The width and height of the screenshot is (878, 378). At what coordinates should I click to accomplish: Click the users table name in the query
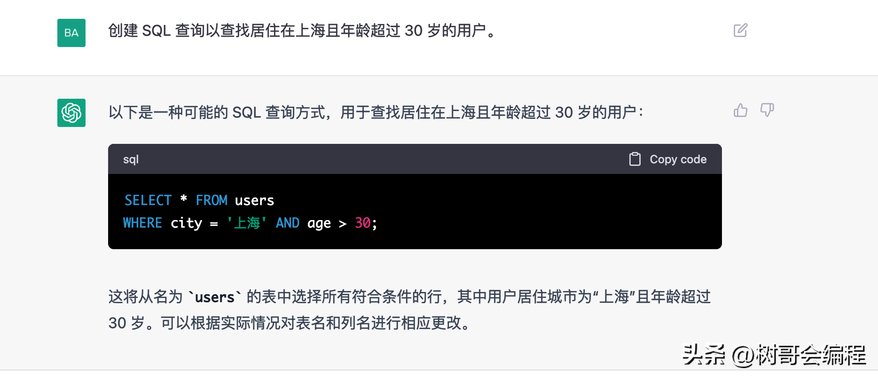point(254,200)
